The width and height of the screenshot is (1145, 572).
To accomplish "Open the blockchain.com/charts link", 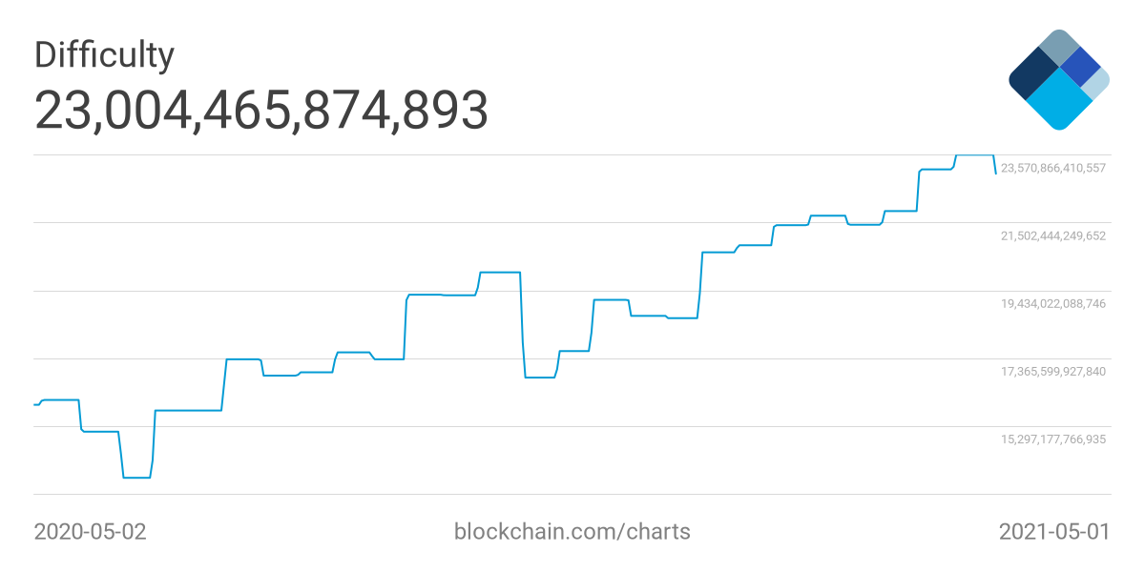I will click(x=572, y=531).
